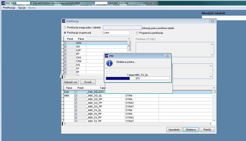Click the STRM2 cell in _MBK_DO_PP row

pos(142,103)
